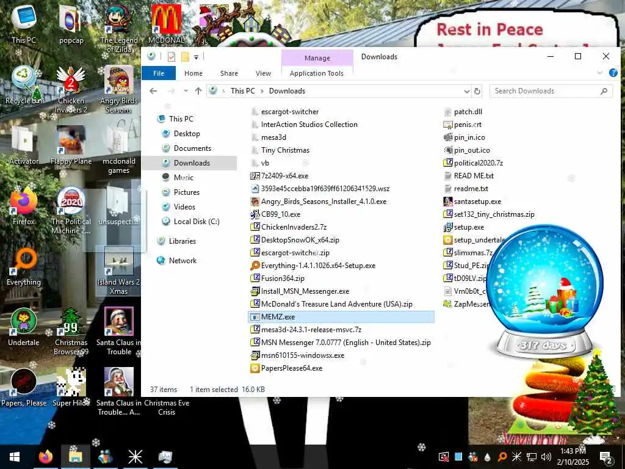625x469 pixels.
Task: Open the File menu
Action: click(159, 73)
